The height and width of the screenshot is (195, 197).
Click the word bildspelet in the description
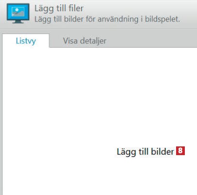click(x=162, y=19)
